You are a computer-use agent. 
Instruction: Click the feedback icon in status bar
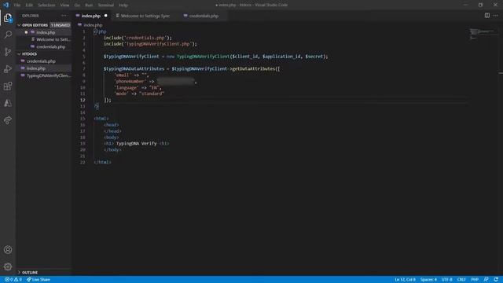pyautogui.click(x=486, y=280)
